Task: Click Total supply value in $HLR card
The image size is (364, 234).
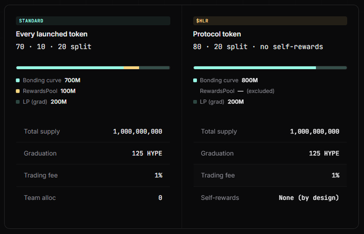Action: 315,132
